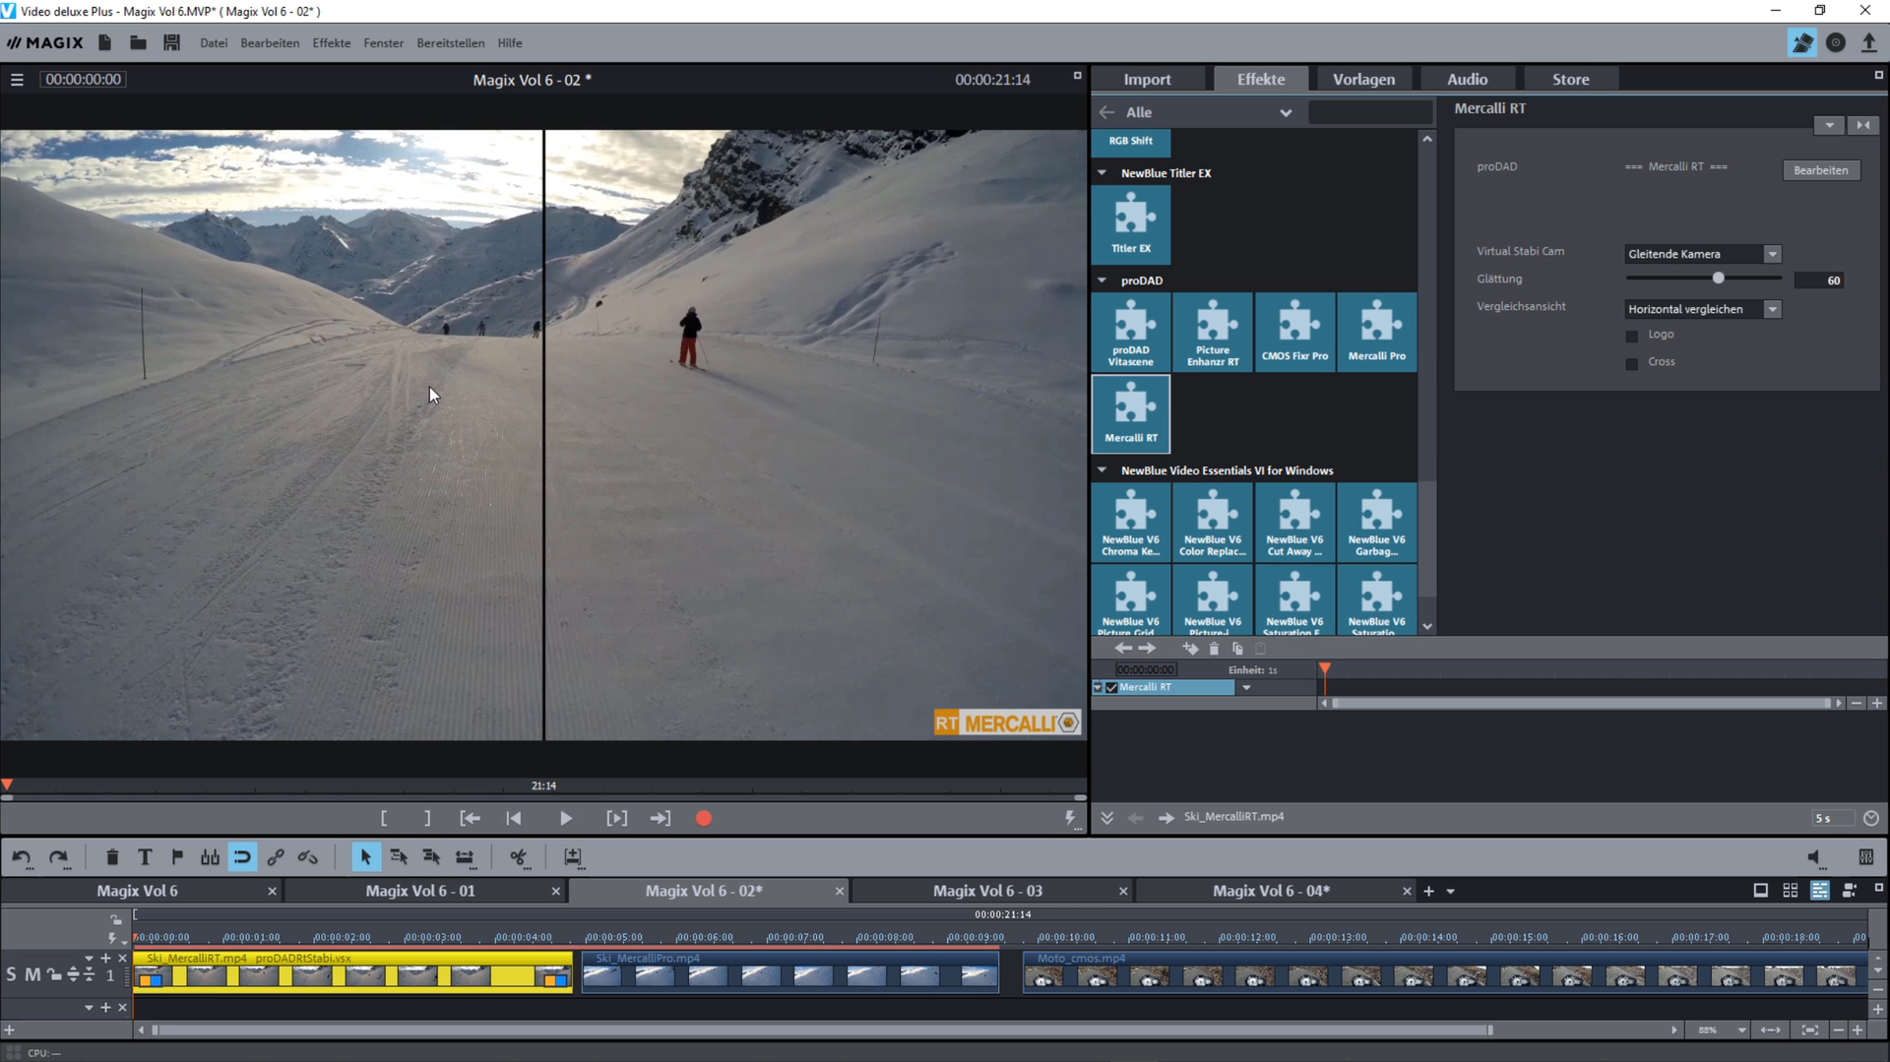Save project with the floppy disk icon

(x=171, y=43)
